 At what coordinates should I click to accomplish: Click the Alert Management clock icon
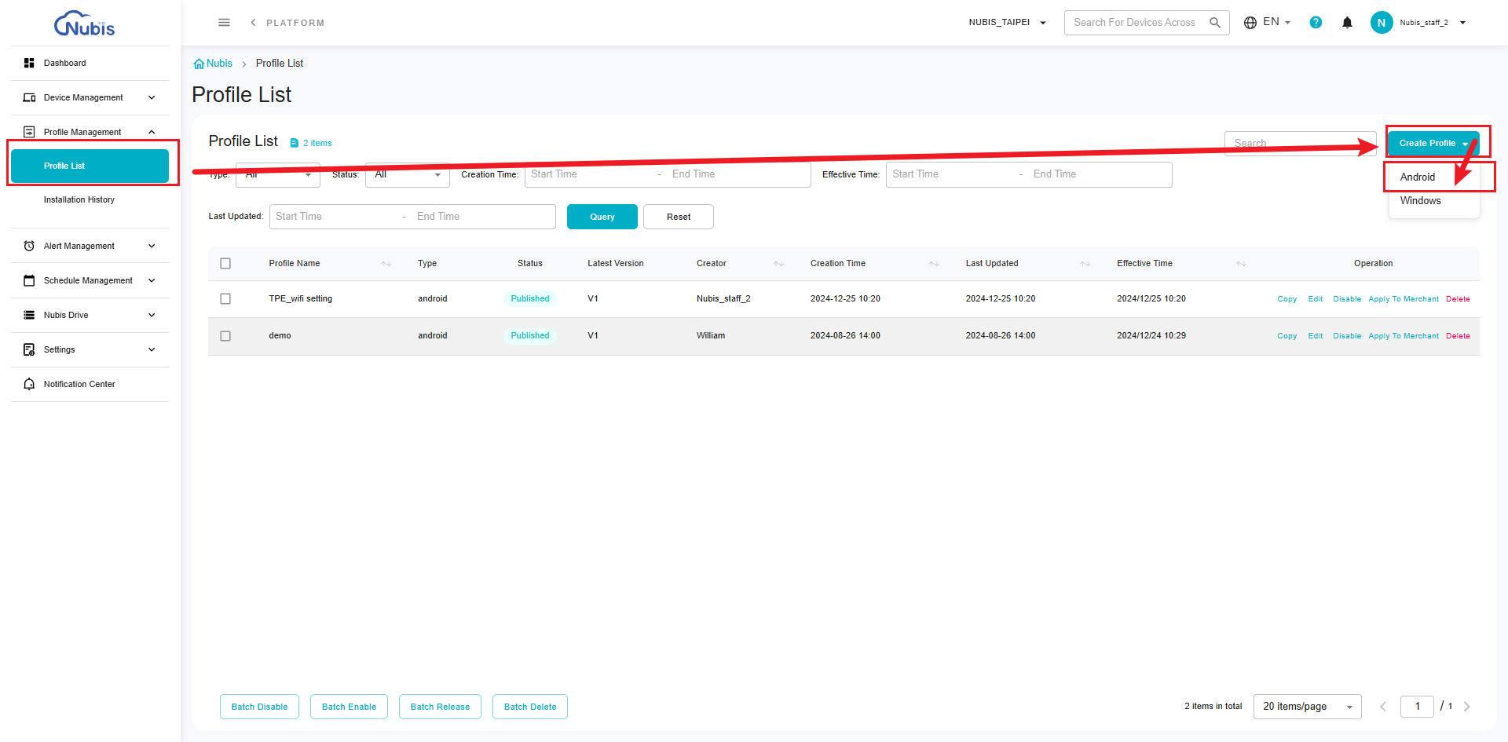point(29,246)
